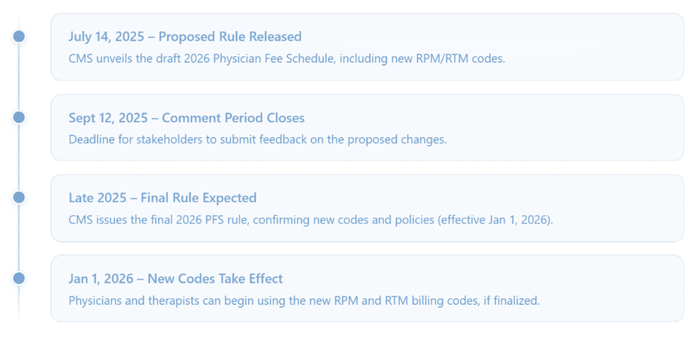Open the July 14, 2025 event card
698x338 pixels.
point(367,47)
